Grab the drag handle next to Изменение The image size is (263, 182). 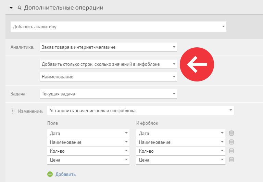13,111
